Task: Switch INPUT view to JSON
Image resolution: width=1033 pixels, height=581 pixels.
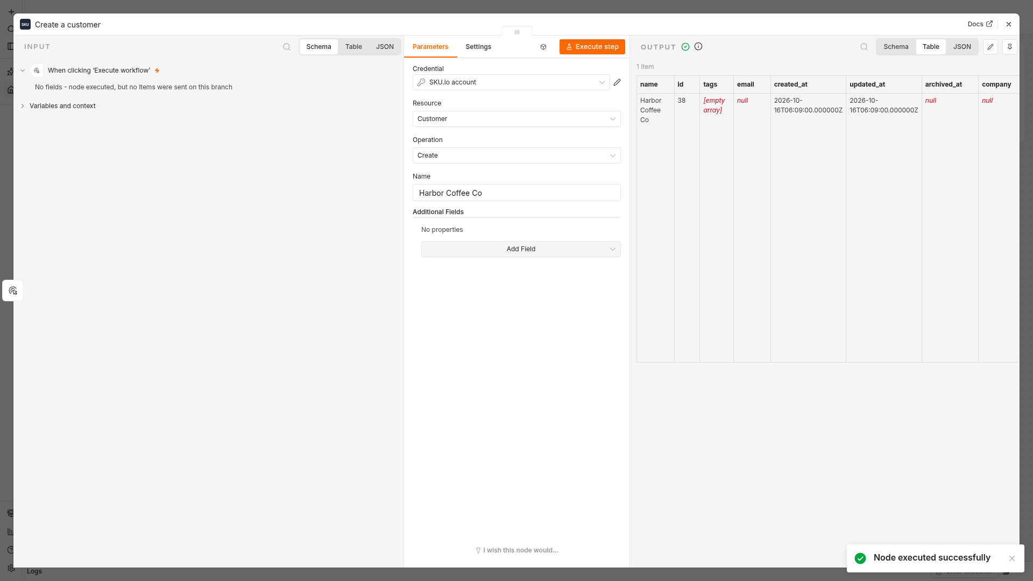Action: [x=385, y=47]
